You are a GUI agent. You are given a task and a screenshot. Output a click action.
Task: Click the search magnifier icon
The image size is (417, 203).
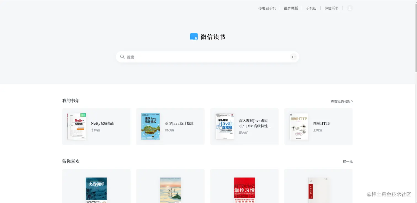point(122,57)
